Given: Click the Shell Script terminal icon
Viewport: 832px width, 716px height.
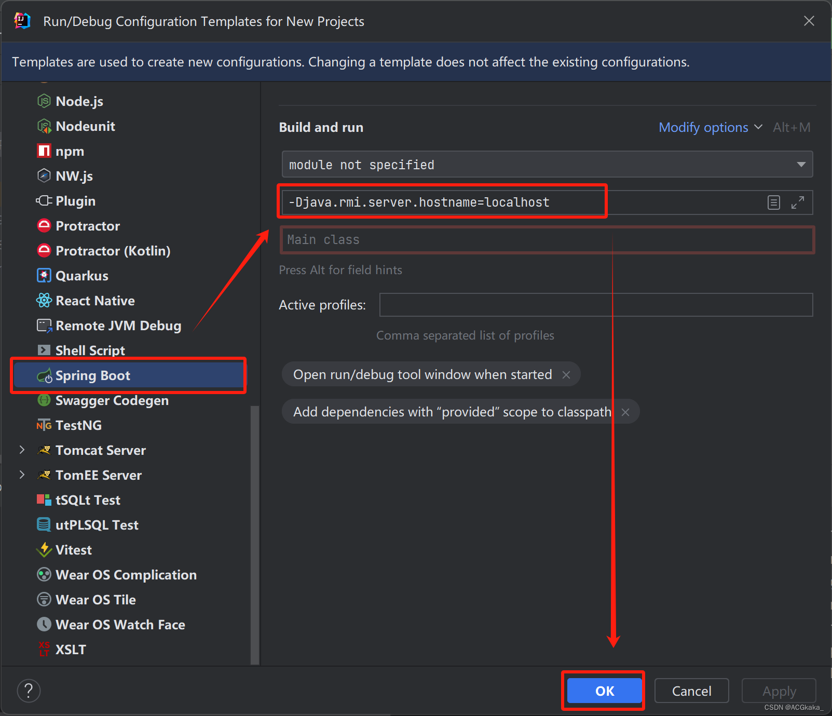Looking at the screenshot, I should pyautogui.click(x=44, y=350).
